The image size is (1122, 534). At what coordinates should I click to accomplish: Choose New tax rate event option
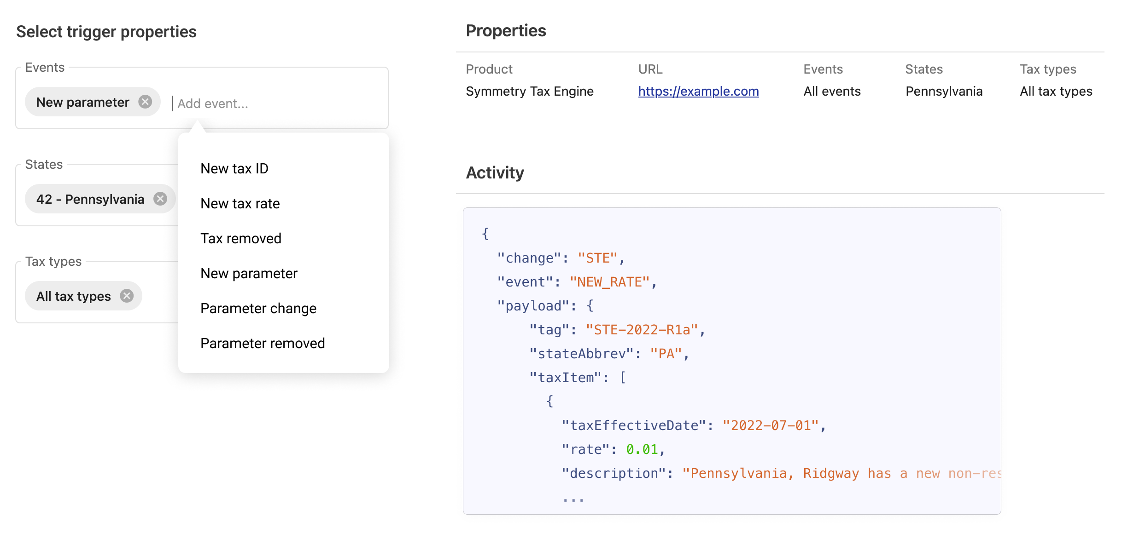[240, 203]
